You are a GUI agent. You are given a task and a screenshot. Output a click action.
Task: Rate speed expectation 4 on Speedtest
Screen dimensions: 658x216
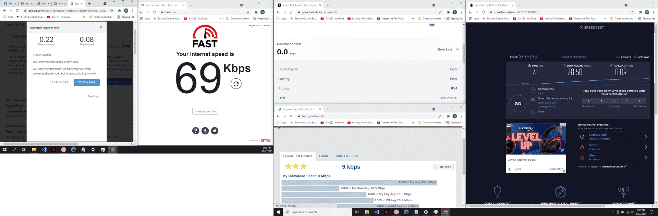pyautogui.click(x=627, y=100)
